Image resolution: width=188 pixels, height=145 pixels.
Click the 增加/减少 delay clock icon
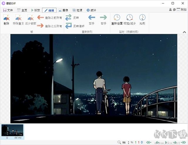(x=130, y=17)
